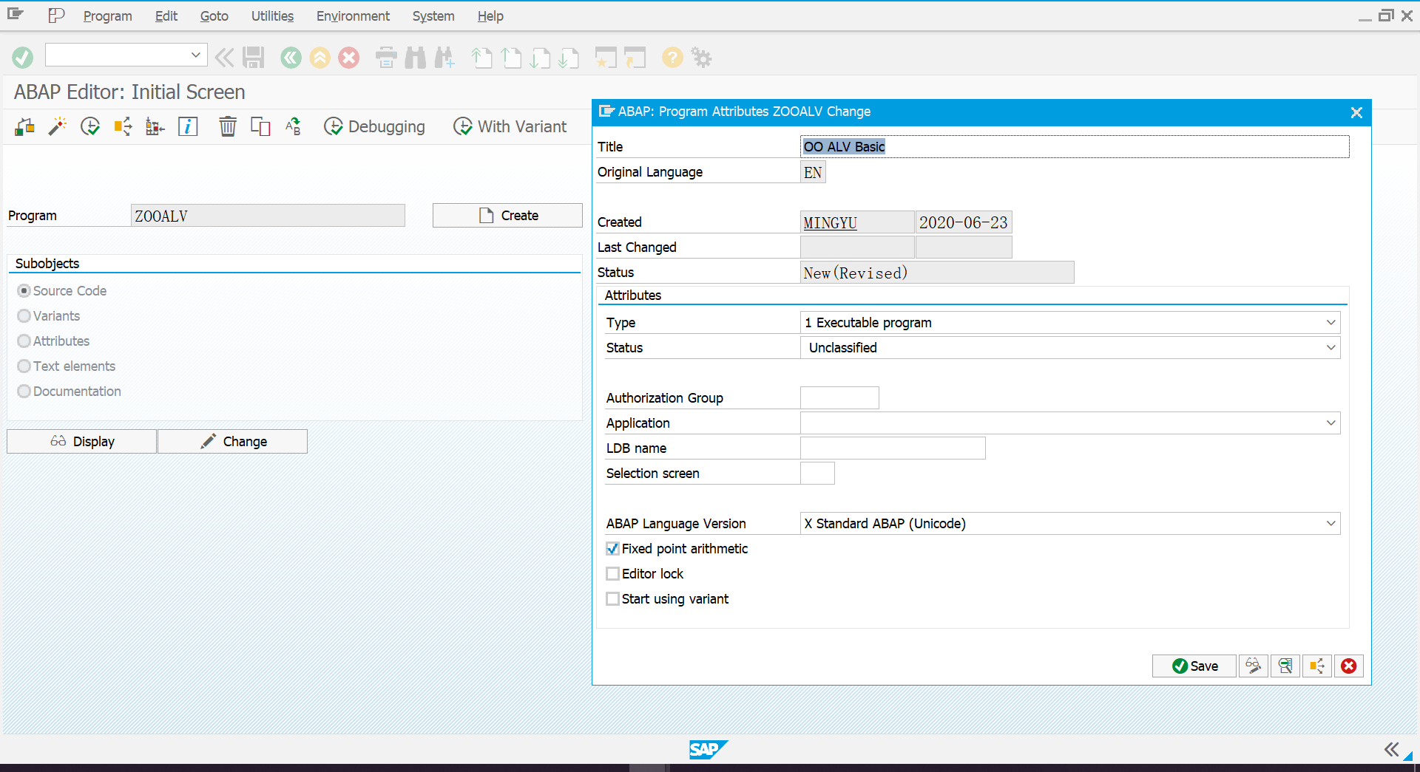Click the magic wand Check icon
Image resolution: width=1420 pixels, height=772 pixels.
pyautogui.click(x=57, y=126)
